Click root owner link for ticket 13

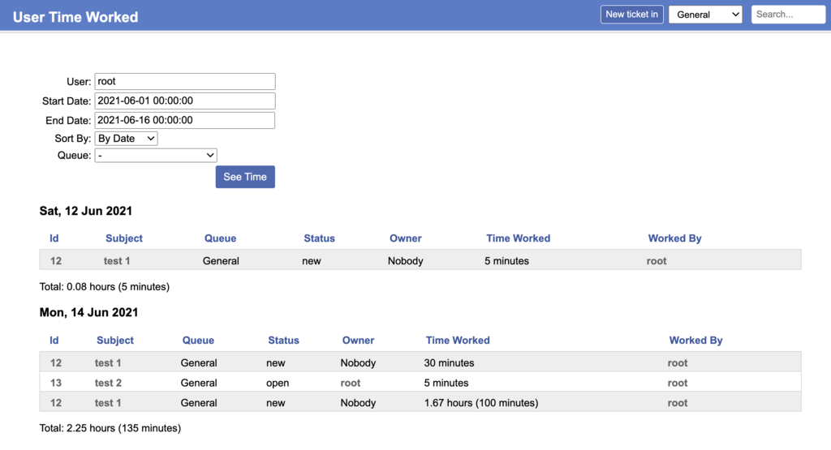tap(351, 383)
